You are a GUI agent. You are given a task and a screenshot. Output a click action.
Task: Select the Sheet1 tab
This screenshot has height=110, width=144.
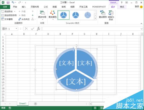(x=23, y=103)
